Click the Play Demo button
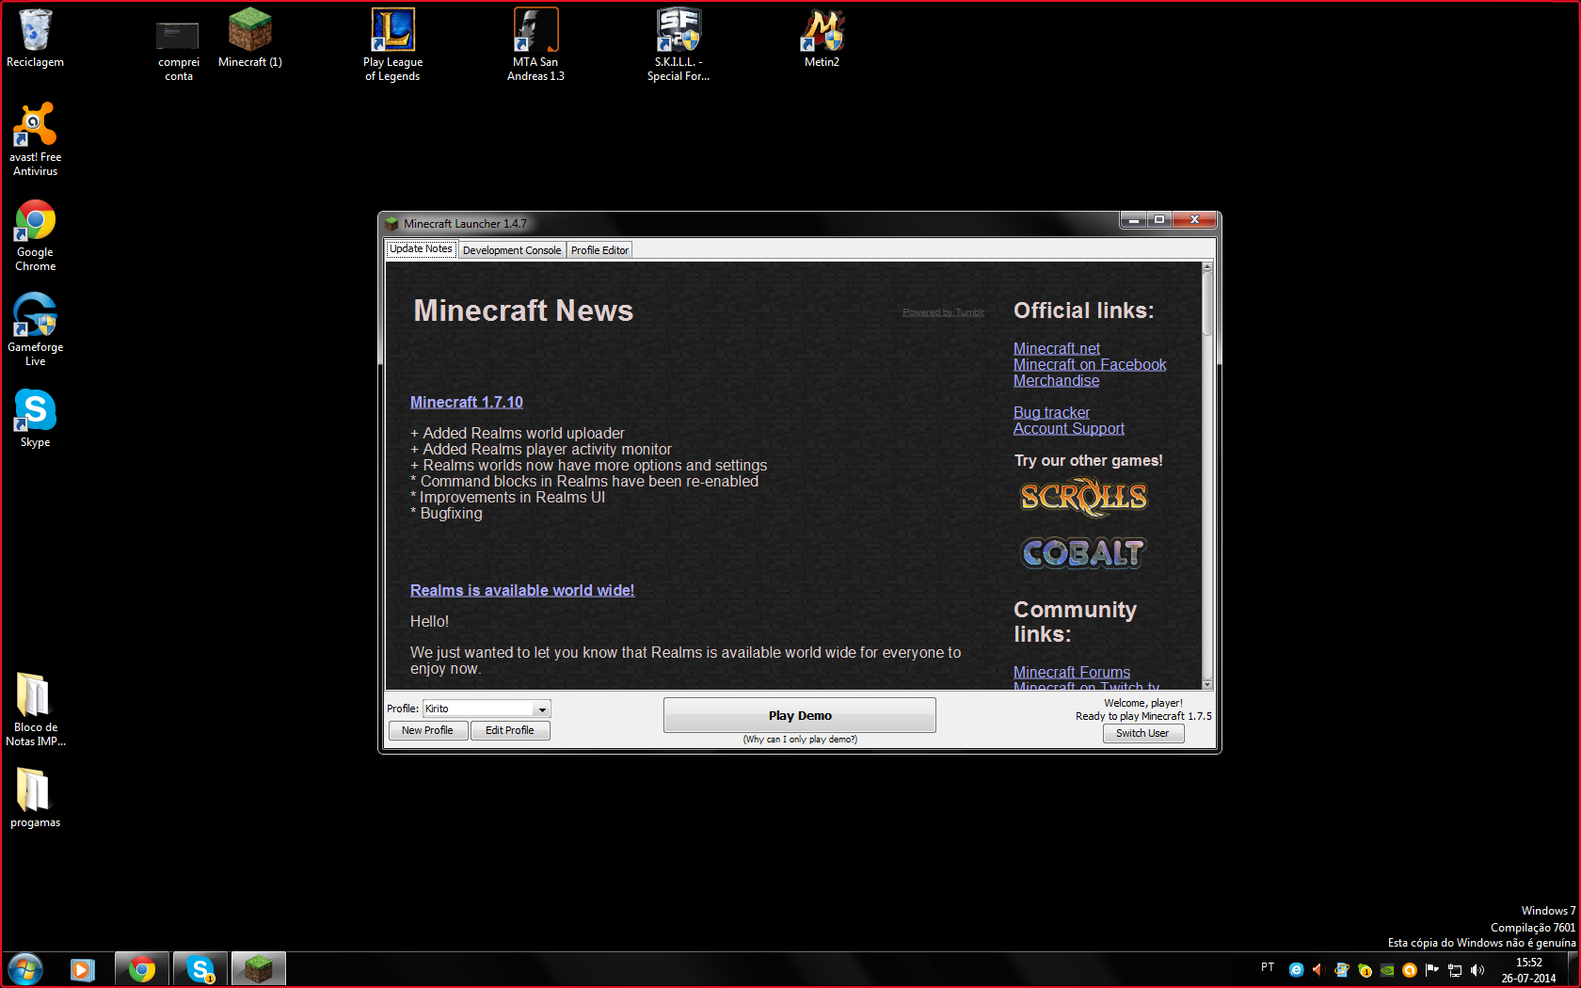1581x988 pixels. pyautogui.click(x=800, y=715)
